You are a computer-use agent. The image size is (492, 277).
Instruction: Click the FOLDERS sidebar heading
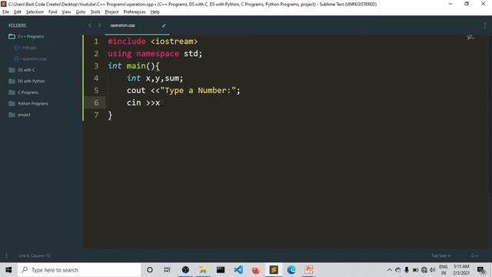point(17,25)
